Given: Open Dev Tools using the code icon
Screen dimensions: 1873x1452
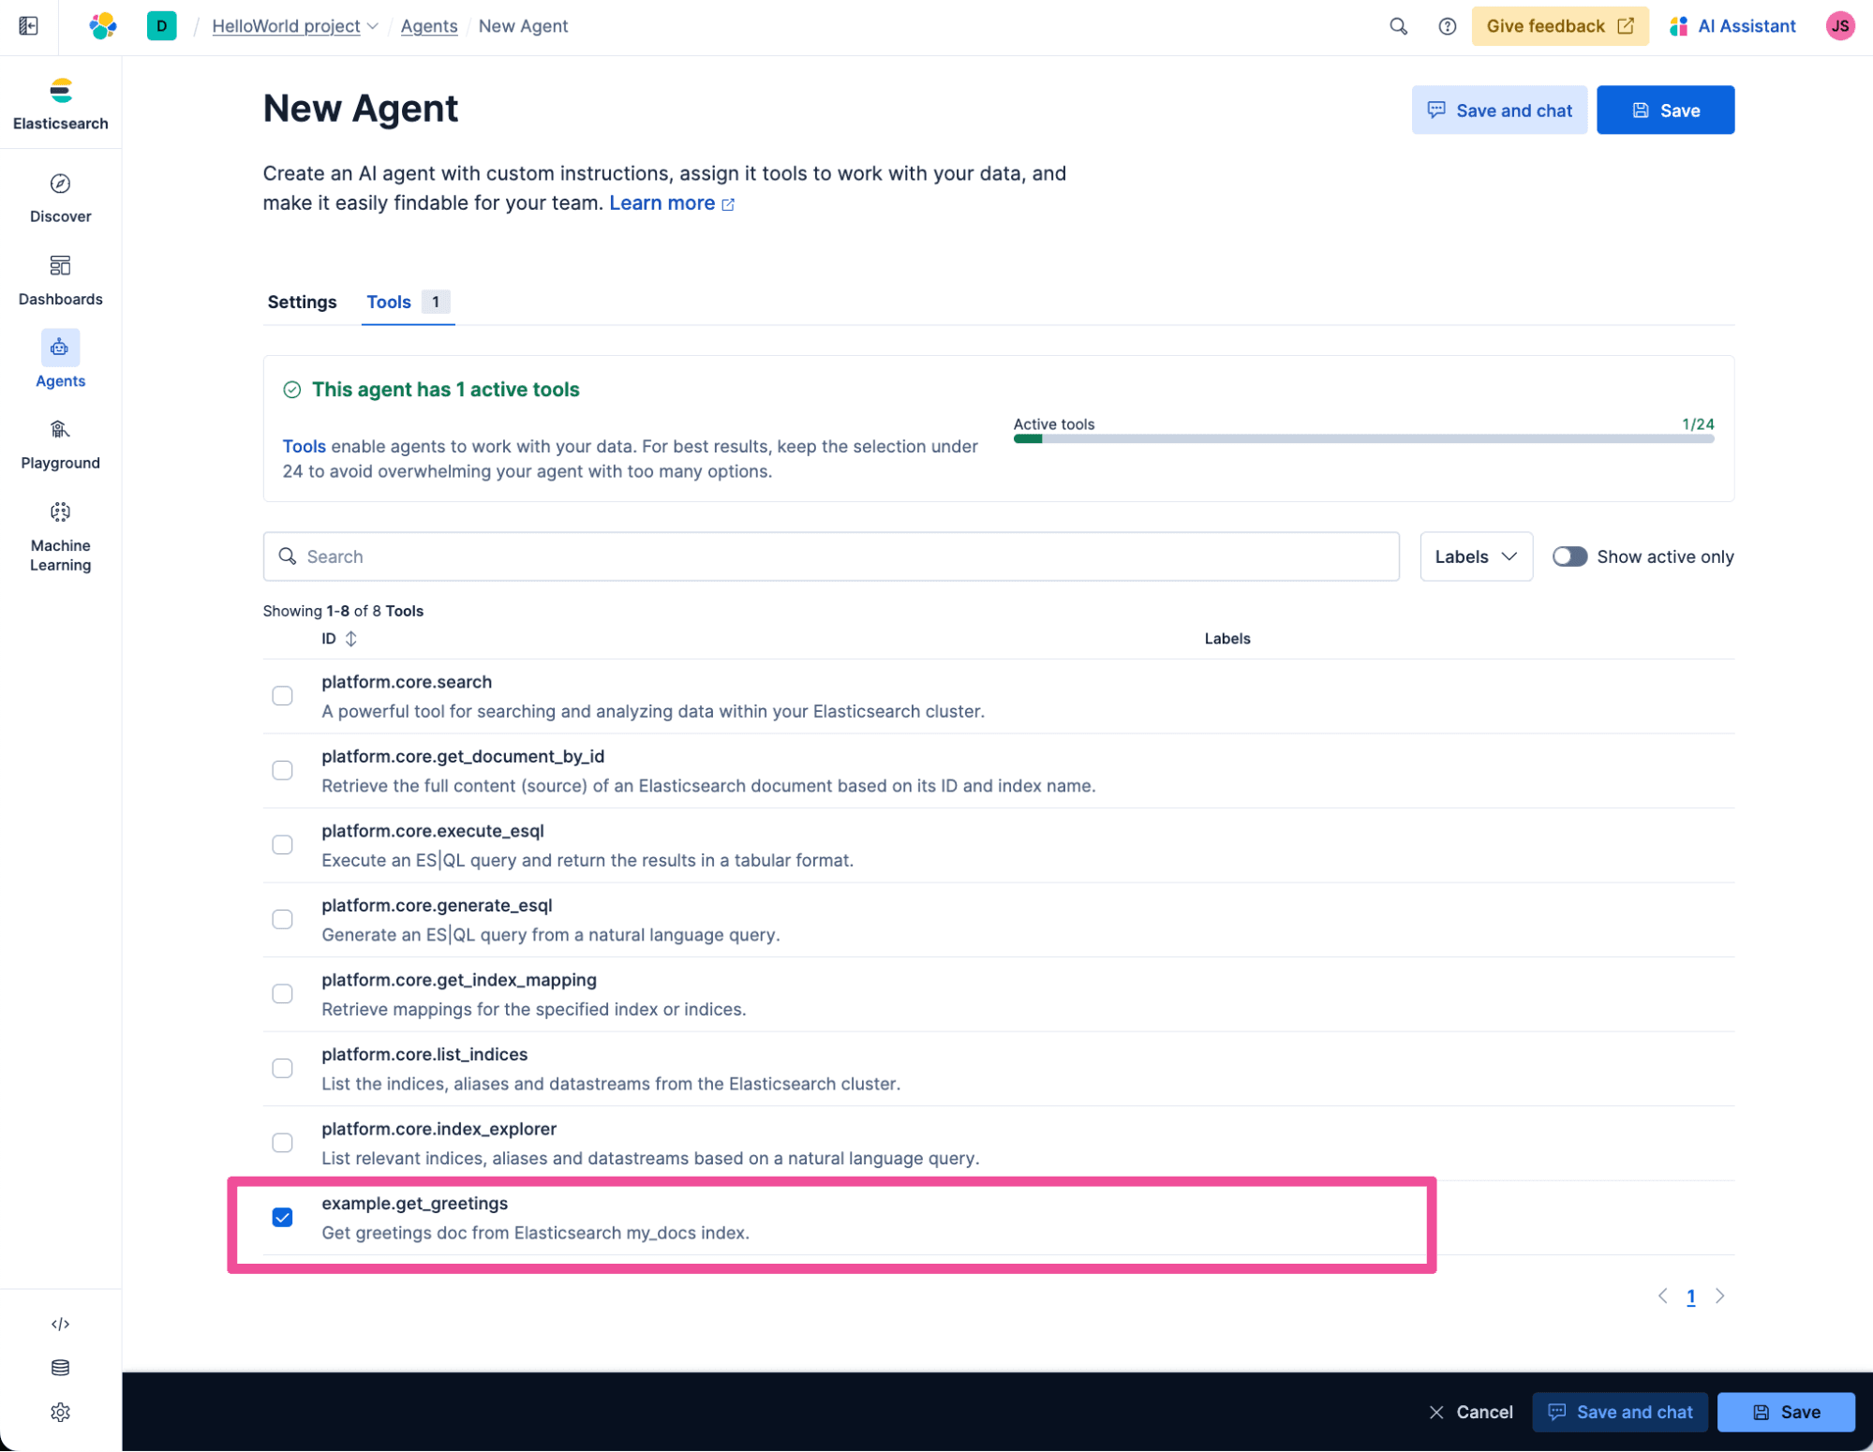Looking at the screenshot, I should pyautogui.click(x=60, y=1324).
